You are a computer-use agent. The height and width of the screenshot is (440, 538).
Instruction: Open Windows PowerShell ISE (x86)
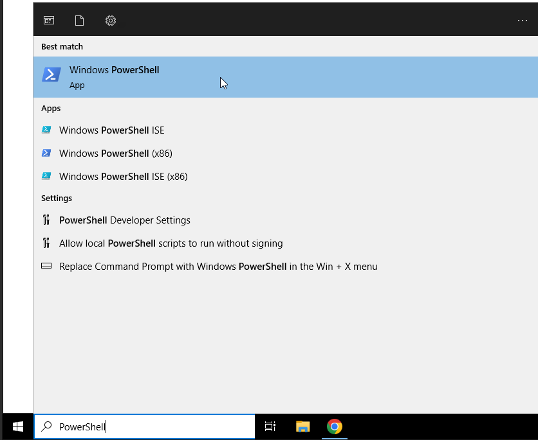123,177
